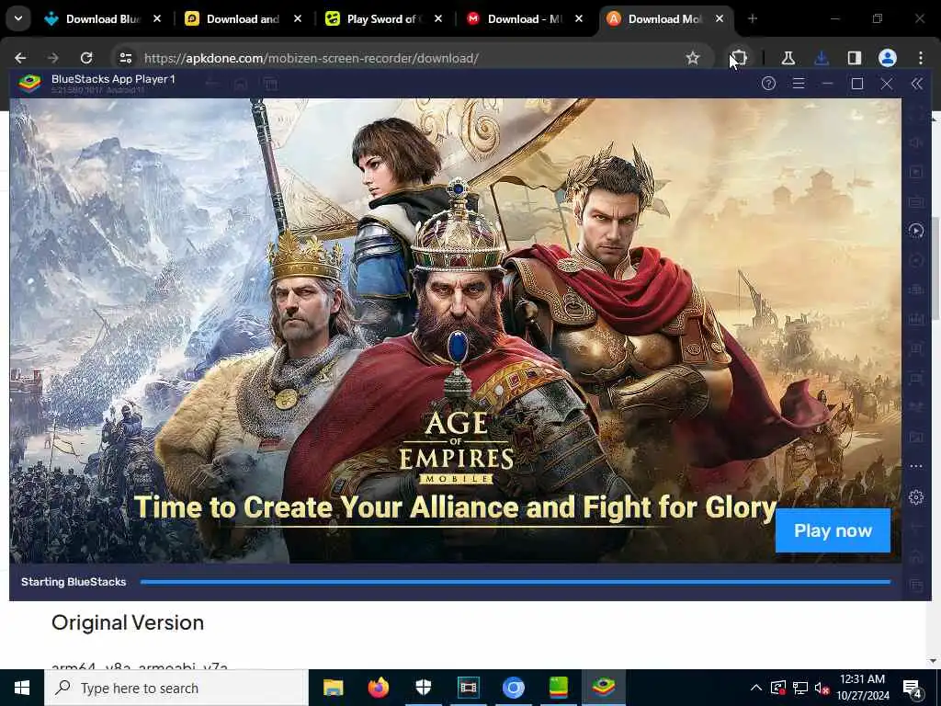Click the BlueStacks sidebar recent apps icon
This screenshot has width=941, height=706.
pyautogui.click(x=916, y=584)
